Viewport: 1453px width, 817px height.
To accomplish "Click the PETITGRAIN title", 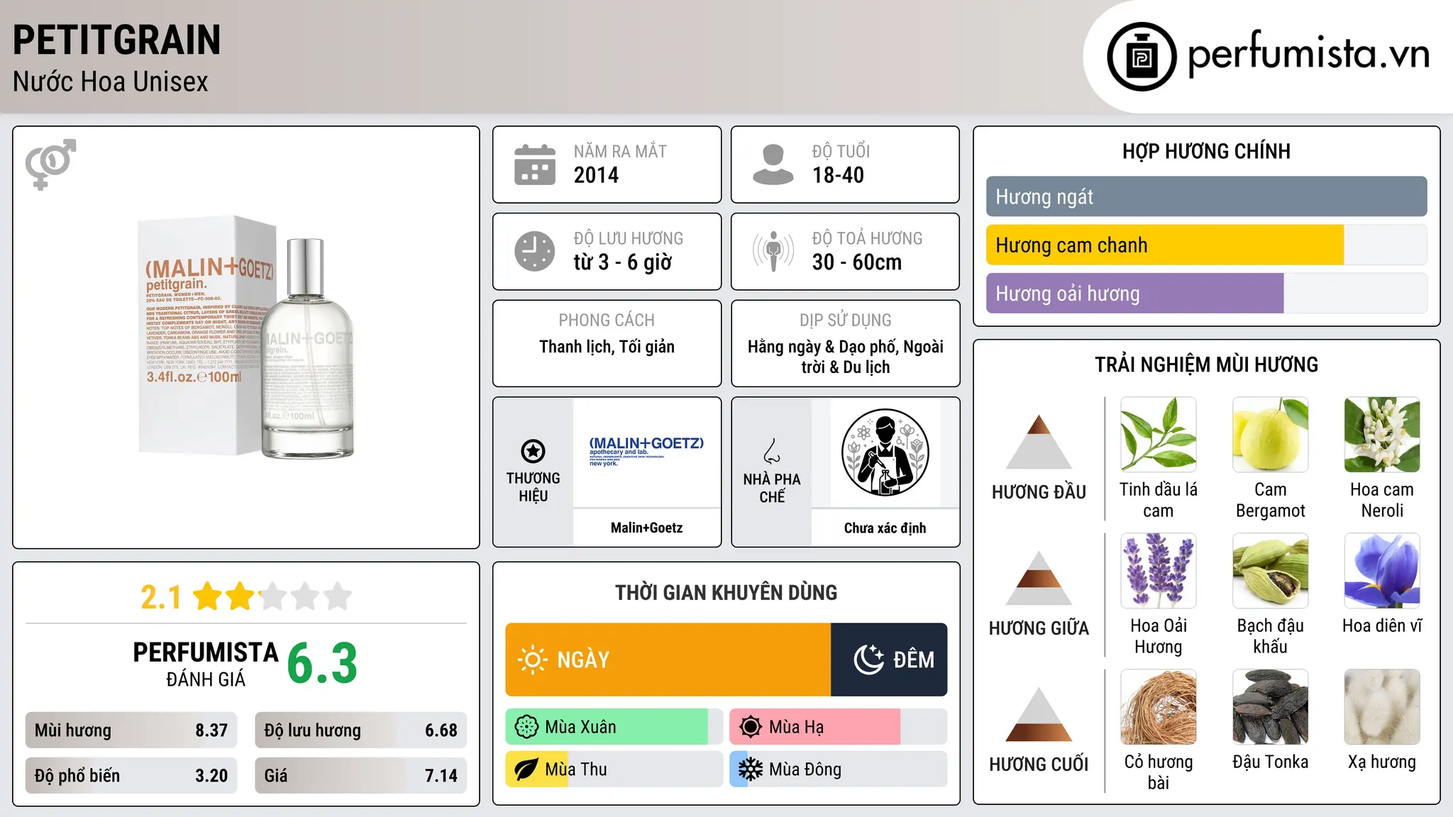I will pyautogui.click(x=116, y=40).
